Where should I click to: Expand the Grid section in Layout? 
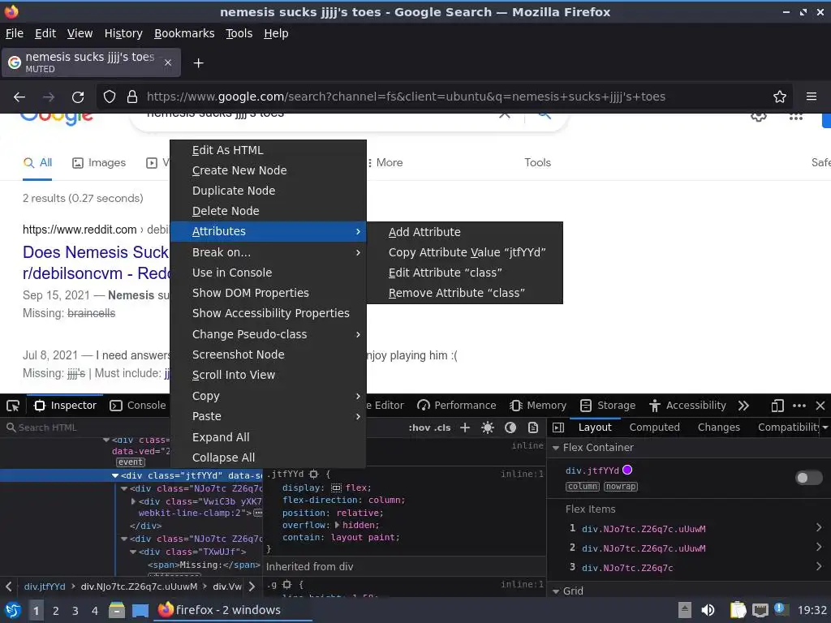click(x=556, y=591)
